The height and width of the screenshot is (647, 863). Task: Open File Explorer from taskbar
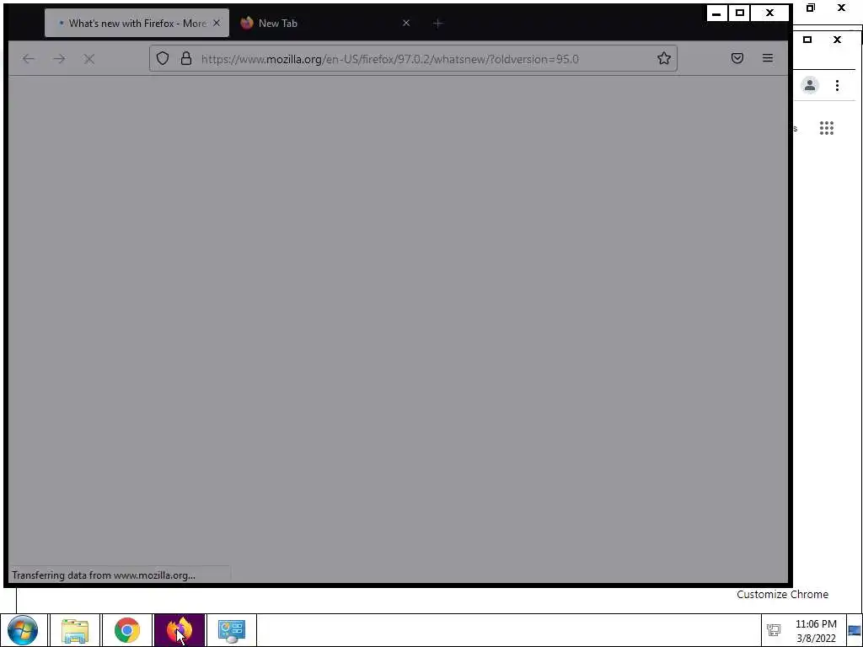(75, 630)
